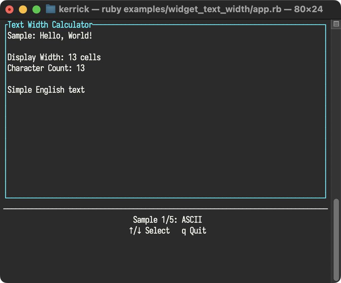Click the 'Sample: Hello, World!' line
The width and height of the screenshot is (341, 283).
coord(50,36)
